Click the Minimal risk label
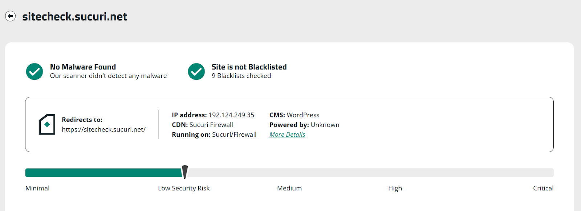581x211 pixels. point(37,188)
